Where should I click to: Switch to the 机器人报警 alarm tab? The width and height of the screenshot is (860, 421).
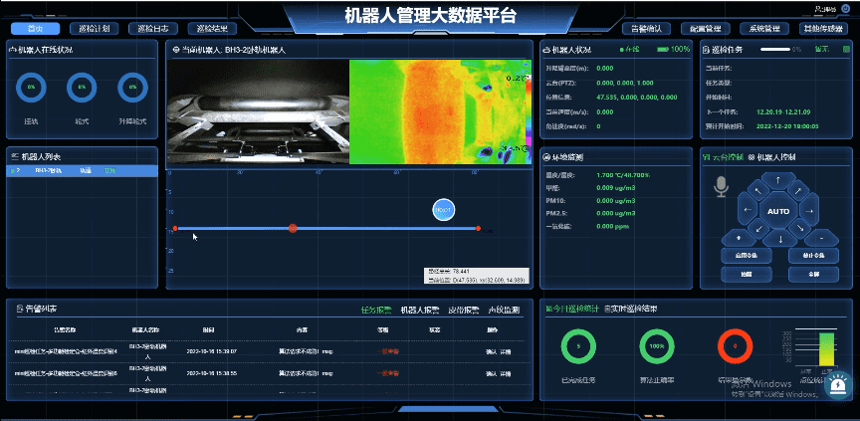pos(420,310)
